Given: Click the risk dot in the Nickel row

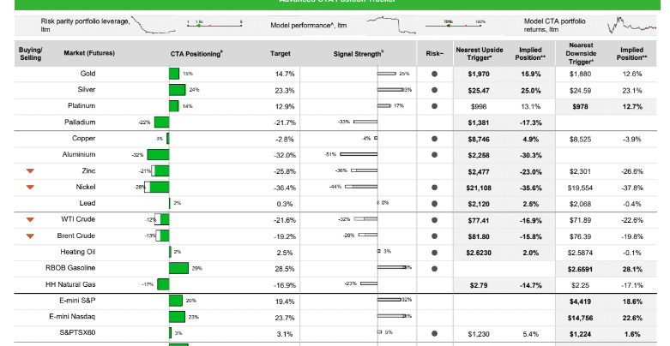Looking at the screenshot, I should [x=435, y=188].
